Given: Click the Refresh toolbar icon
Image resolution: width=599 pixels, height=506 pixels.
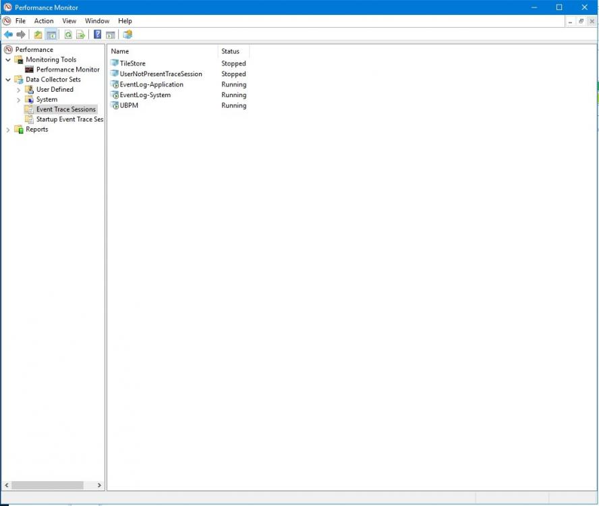Looking at the screenshot, I should coord(68,34).
